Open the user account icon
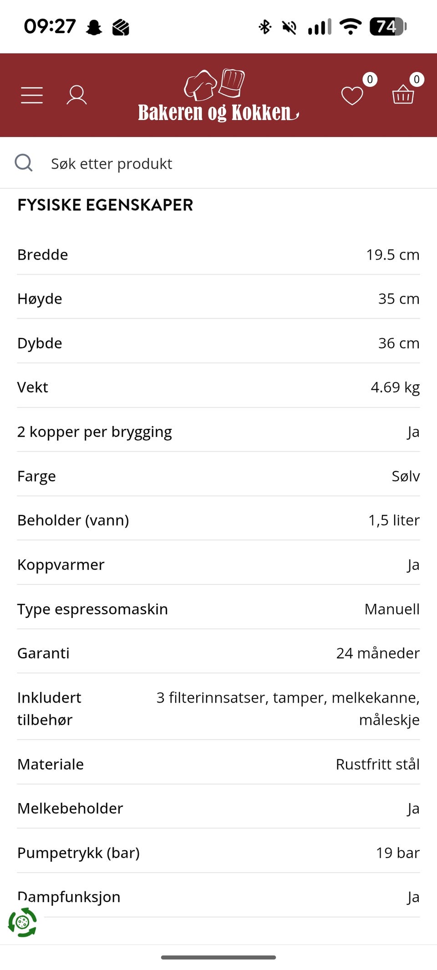The height and width of the screenshot is (970, 437). 76,95
